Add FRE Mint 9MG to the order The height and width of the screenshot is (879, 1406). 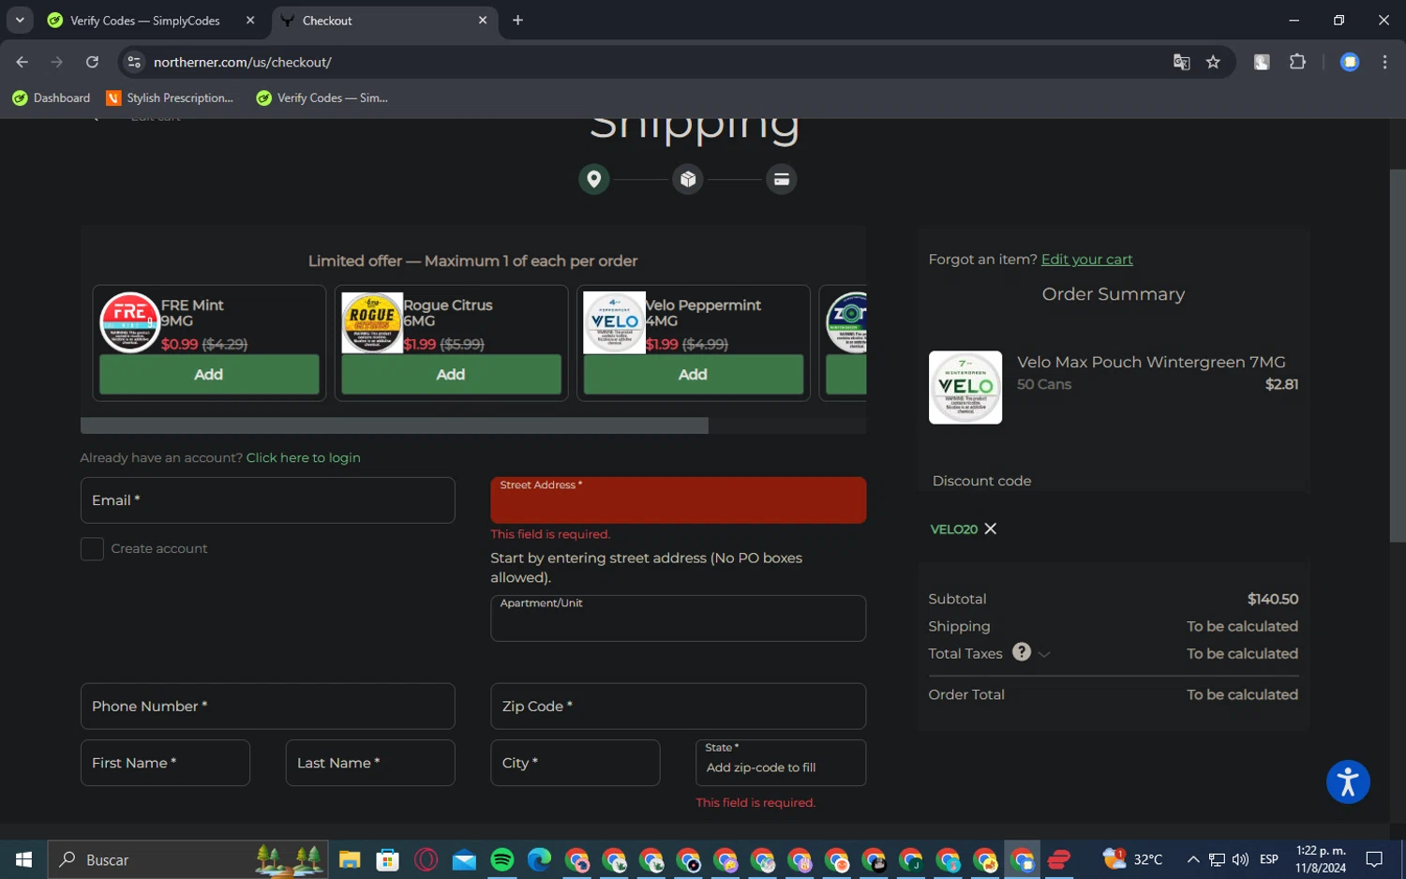tap(209, 375)
